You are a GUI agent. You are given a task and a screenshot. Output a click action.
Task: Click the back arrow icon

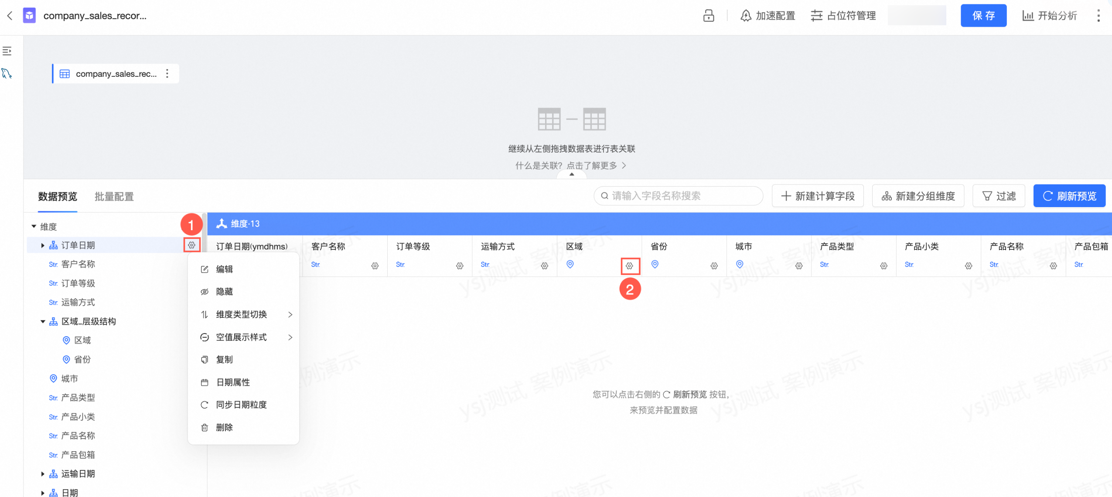10,16
